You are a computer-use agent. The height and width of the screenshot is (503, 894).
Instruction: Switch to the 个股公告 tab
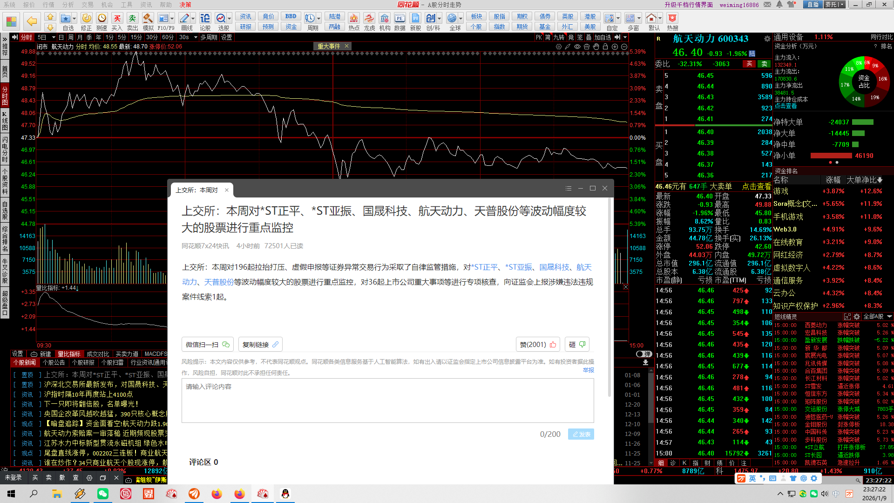click(x=54, y=362)
